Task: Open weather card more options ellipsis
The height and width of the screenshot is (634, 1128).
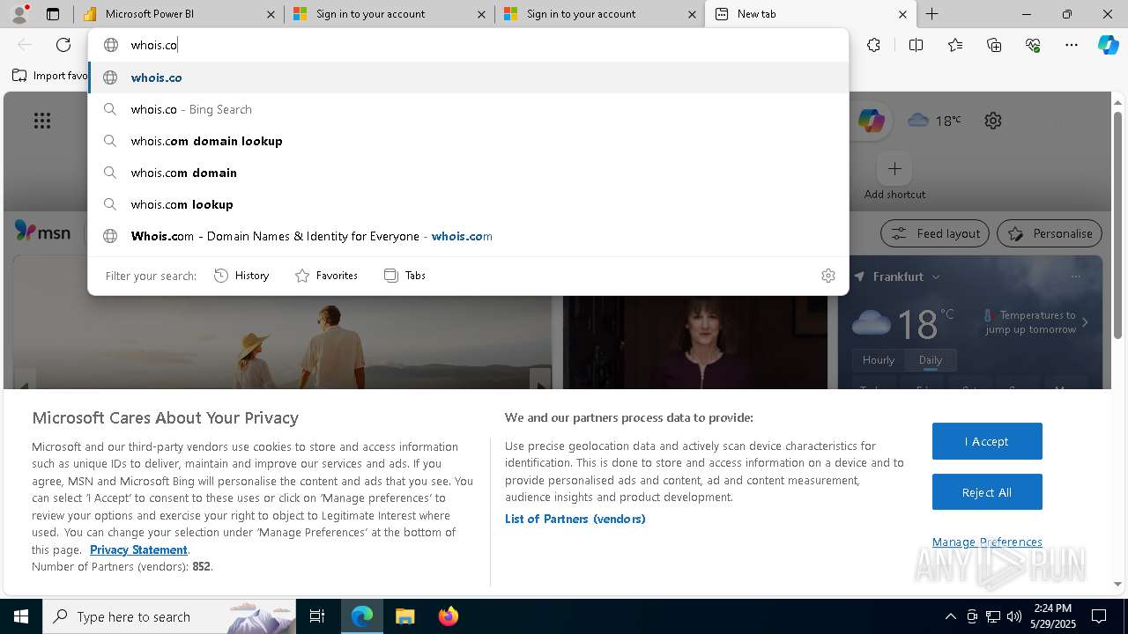Action: (1075, 276)
